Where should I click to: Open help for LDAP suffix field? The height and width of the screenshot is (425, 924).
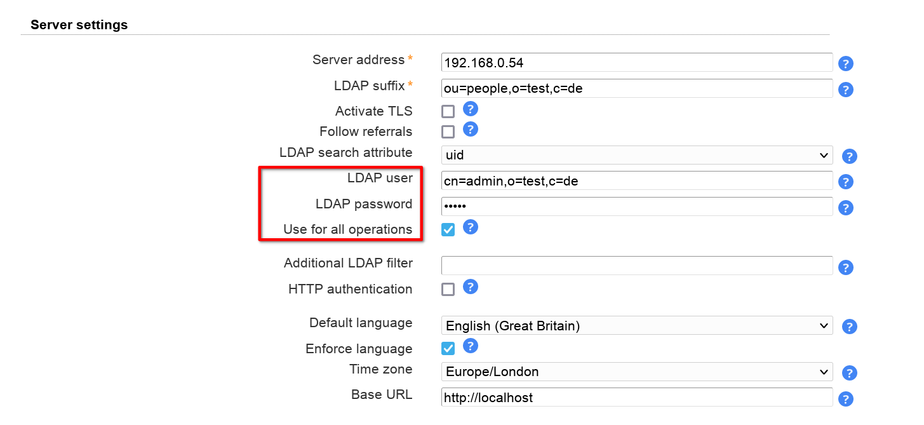[x=845, y=90]
